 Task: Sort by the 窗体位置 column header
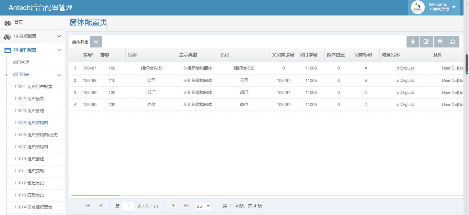point(338,55)
